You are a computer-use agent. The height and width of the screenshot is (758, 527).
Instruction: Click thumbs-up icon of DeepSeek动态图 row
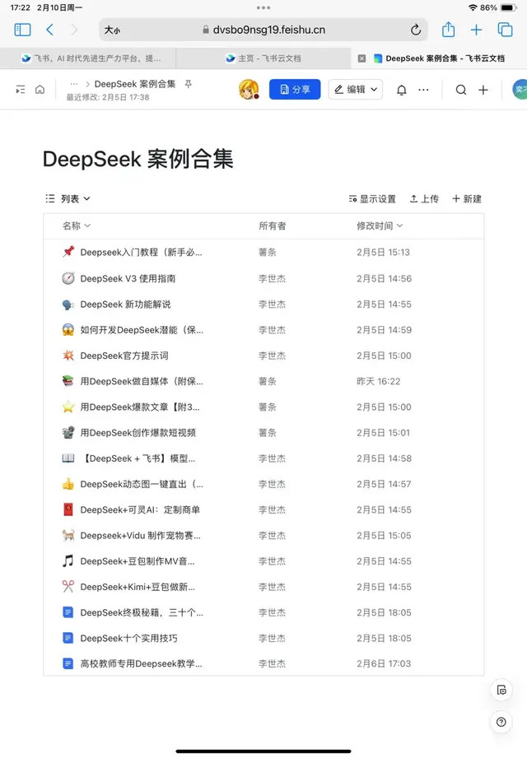68,484
